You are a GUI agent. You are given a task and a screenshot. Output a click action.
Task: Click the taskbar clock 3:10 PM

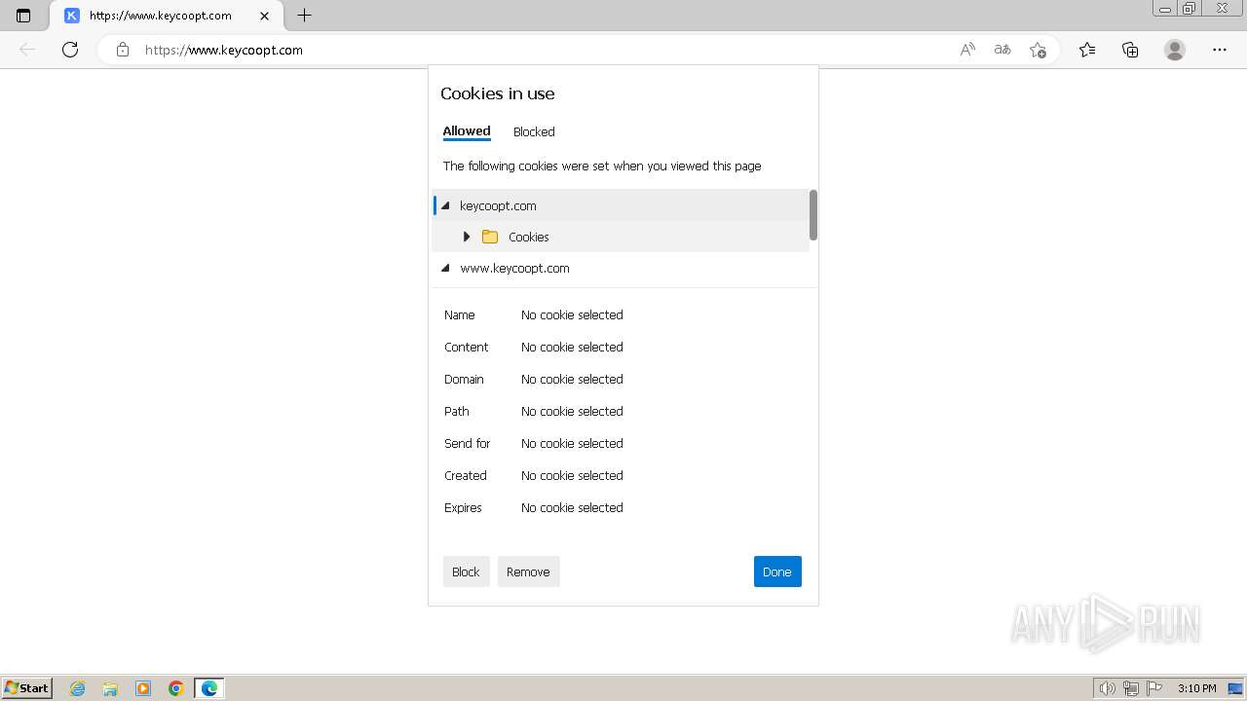tap(1196, 688)
